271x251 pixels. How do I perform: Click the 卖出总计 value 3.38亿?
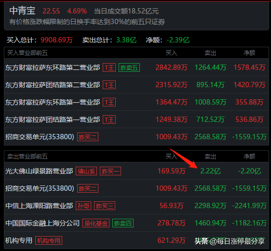(126, 40)
